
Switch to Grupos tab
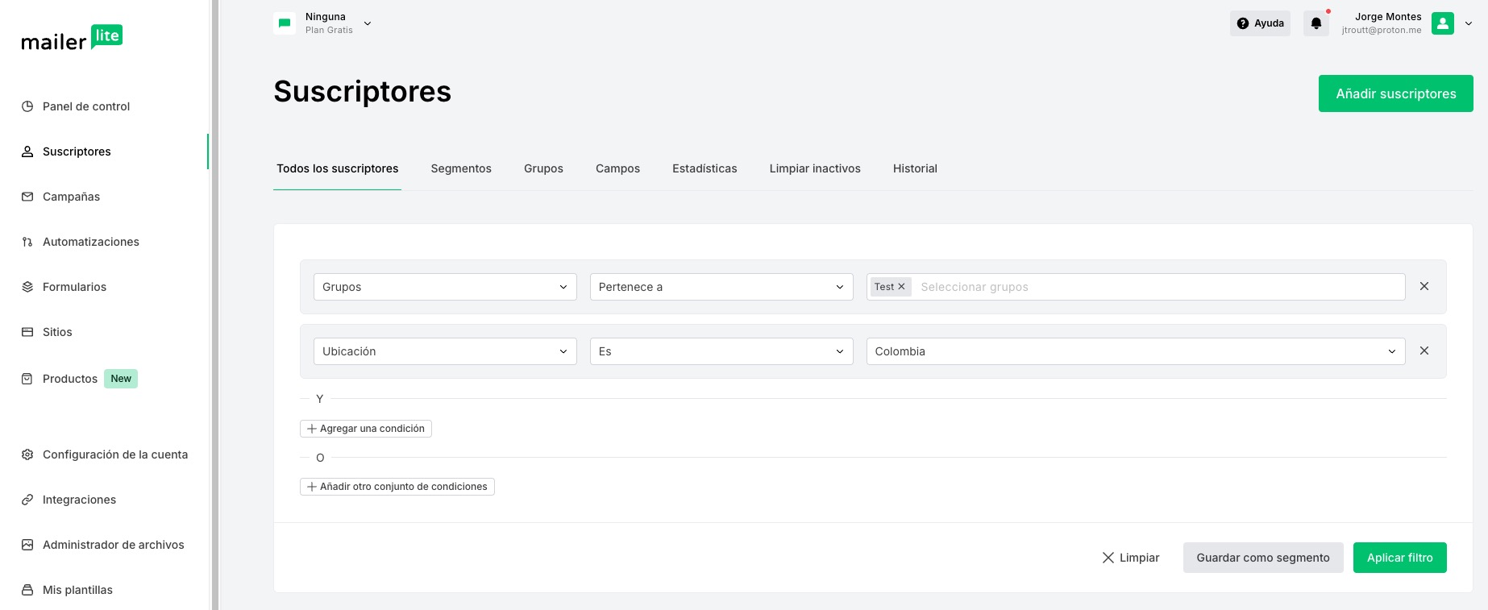[x=543, y=168]
